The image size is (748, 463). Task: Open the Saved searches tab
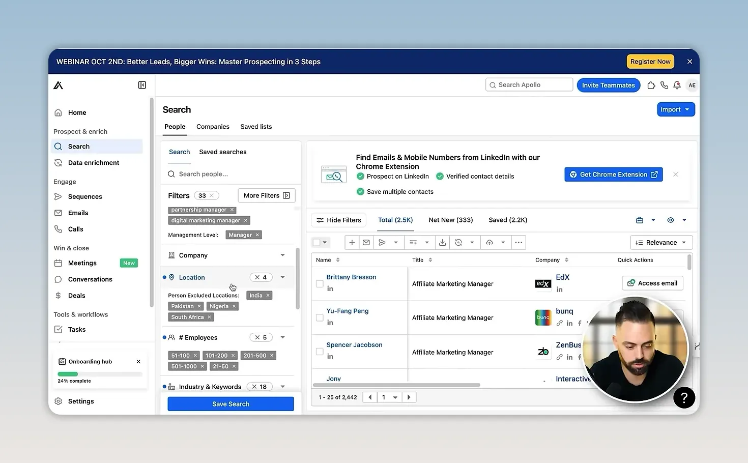[x=223, y=152]
